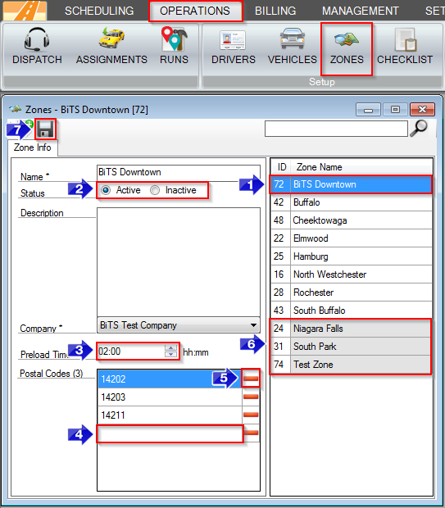Open the Checklist clipboard icon

point(406,39)
